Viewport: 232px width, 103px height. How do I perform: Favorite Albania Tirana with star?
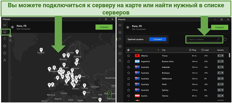click(128, 56)
